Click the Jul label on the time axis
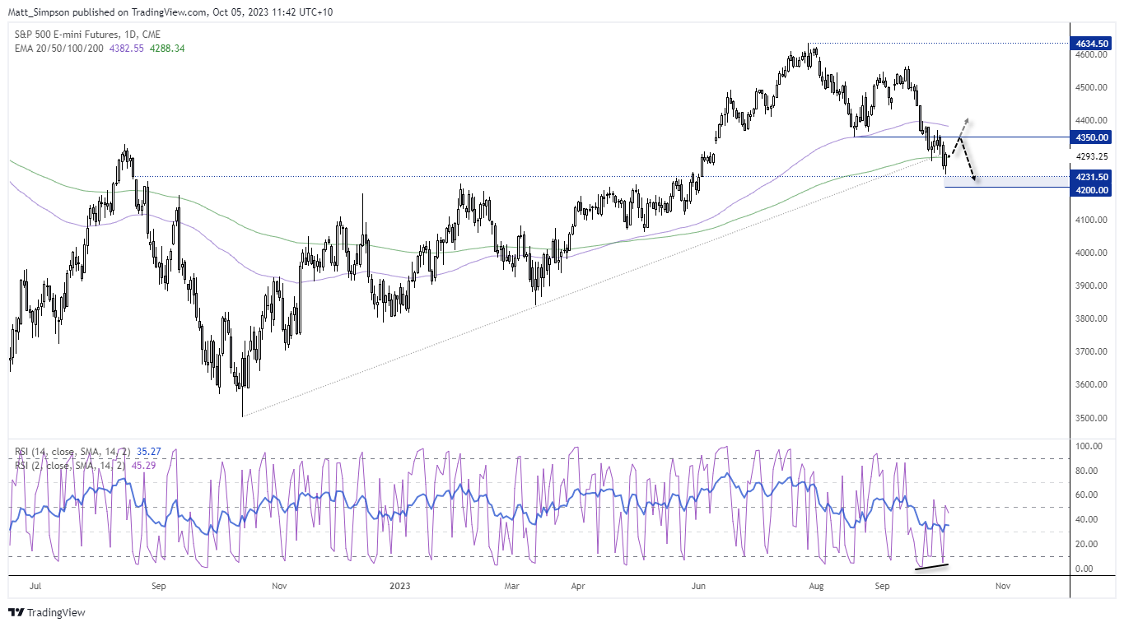This screenshot has height=627, width=1124. coord(35,587)
